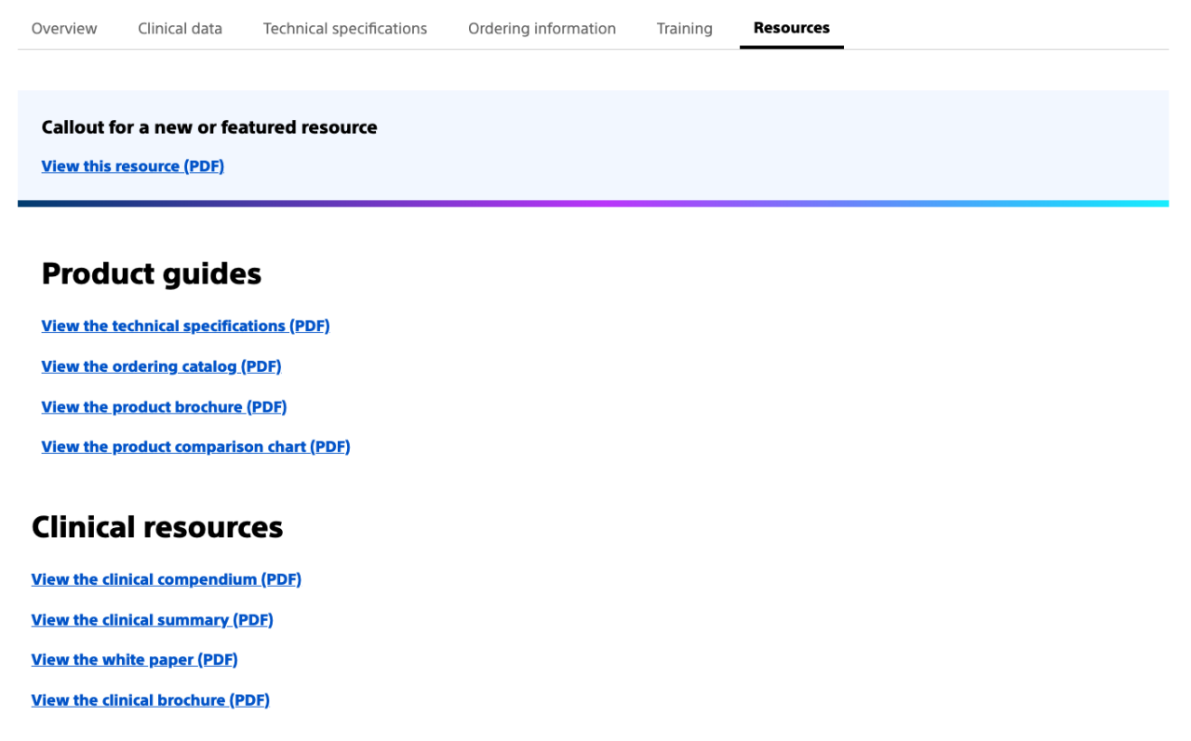Click the callout title text
The image size is (1191, 741).
[x=208, y=126]
